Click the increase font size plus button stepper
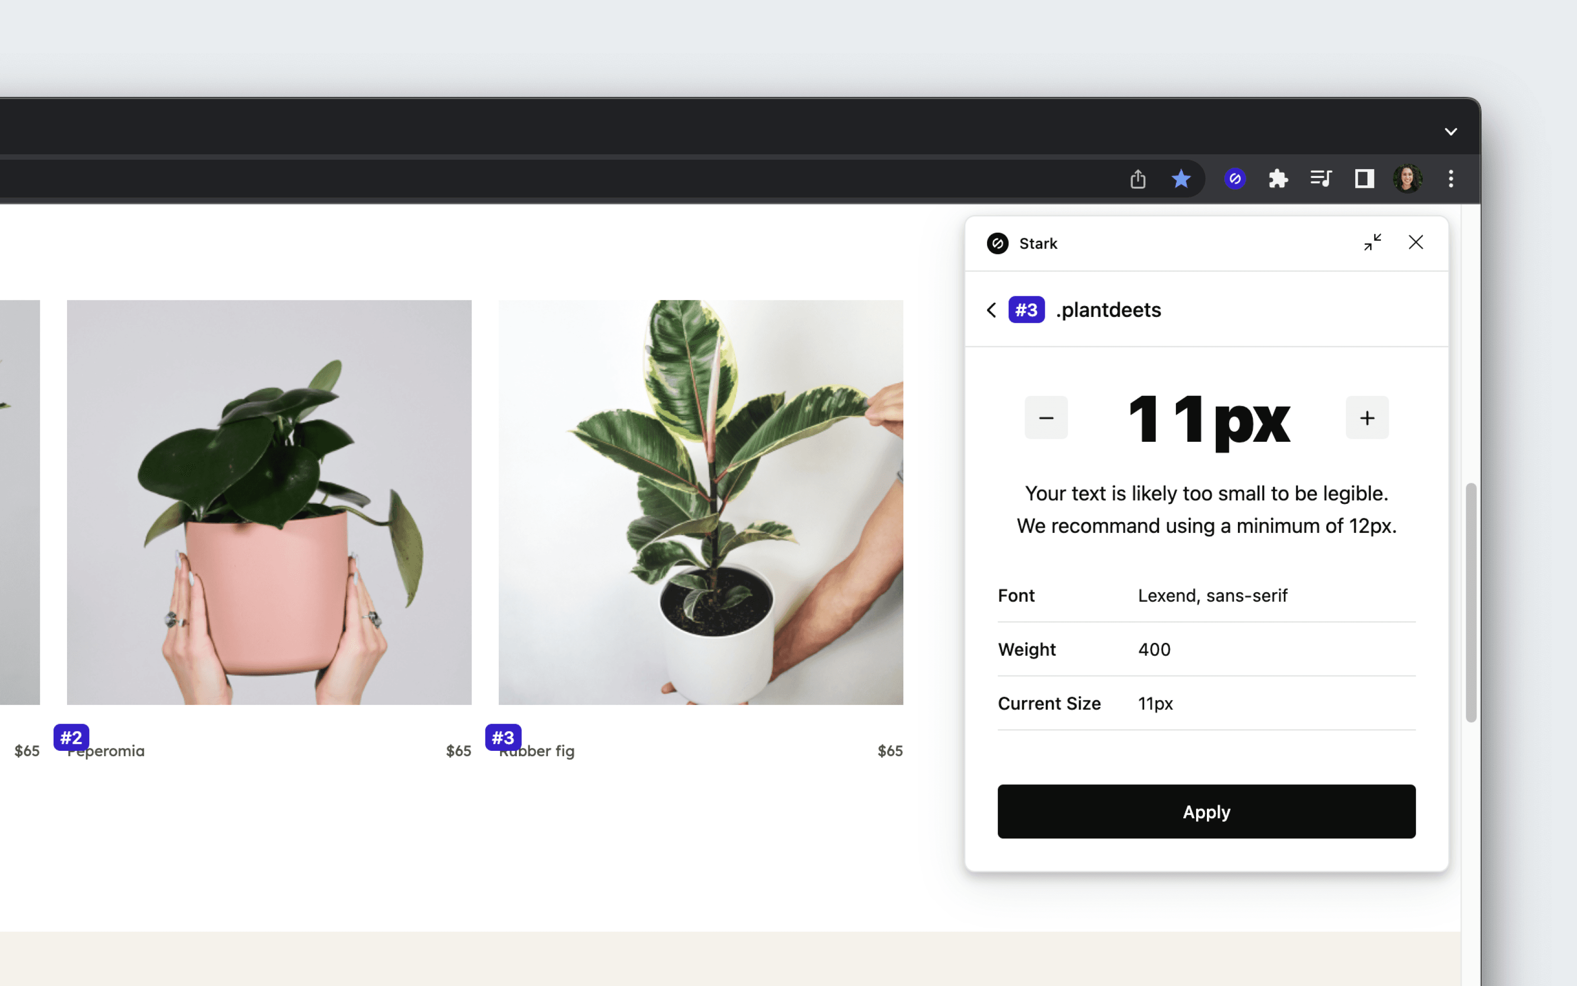 pyautogui.click(x=1367, y=417)
